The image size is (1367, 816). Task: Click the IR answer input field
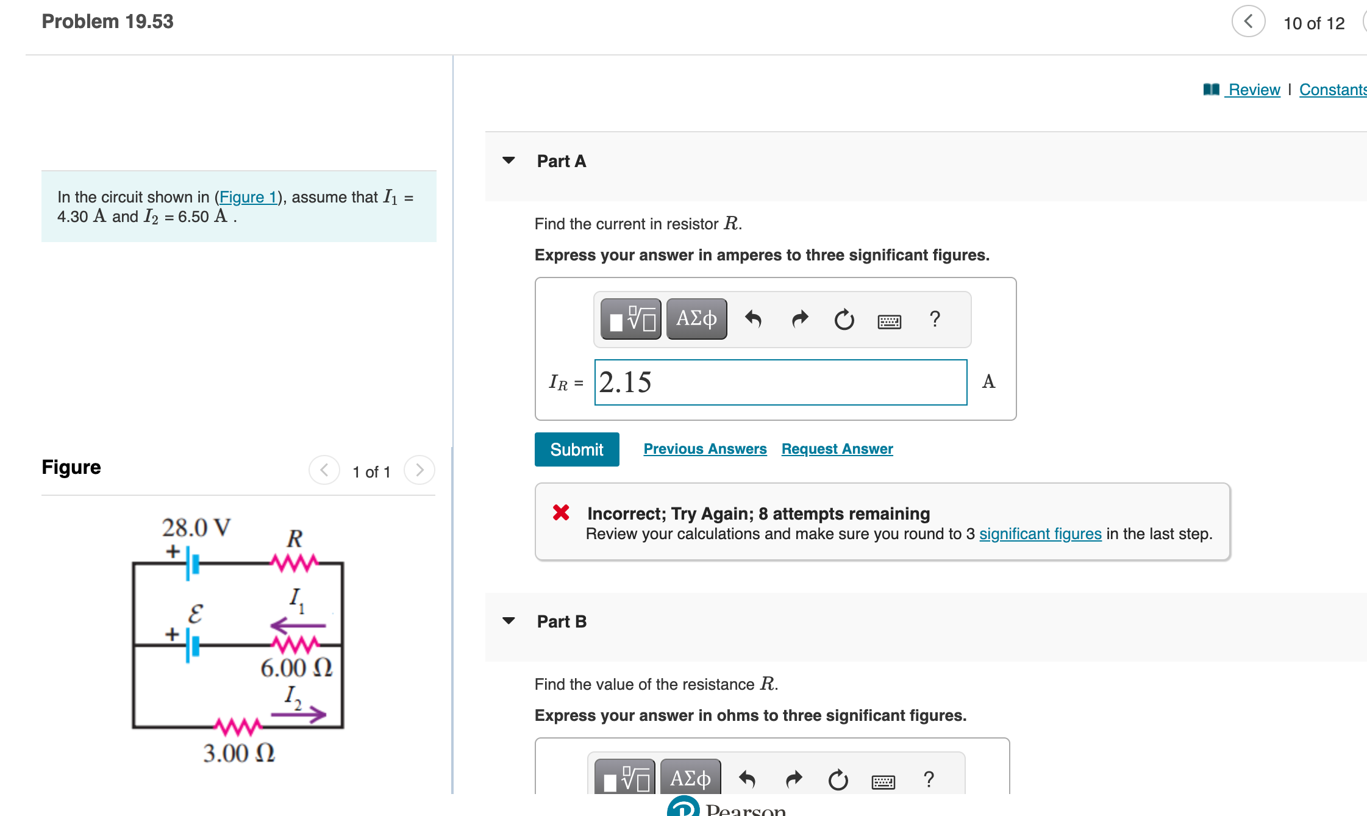tap(780, 382)
